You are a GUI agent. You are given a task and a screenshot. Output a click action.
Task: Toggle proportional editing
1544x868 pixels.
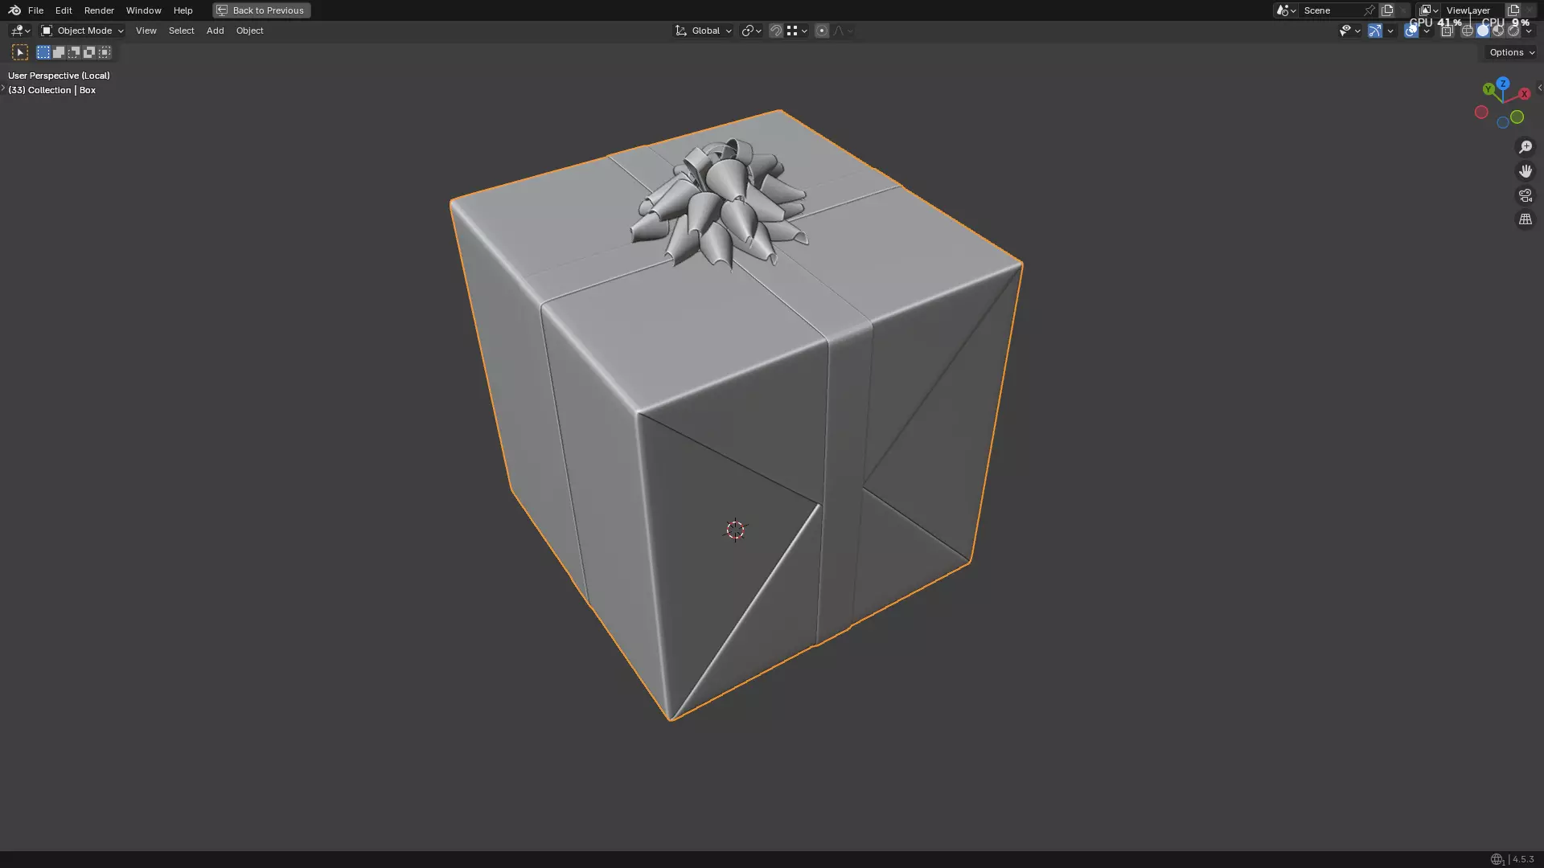point(822,31)
